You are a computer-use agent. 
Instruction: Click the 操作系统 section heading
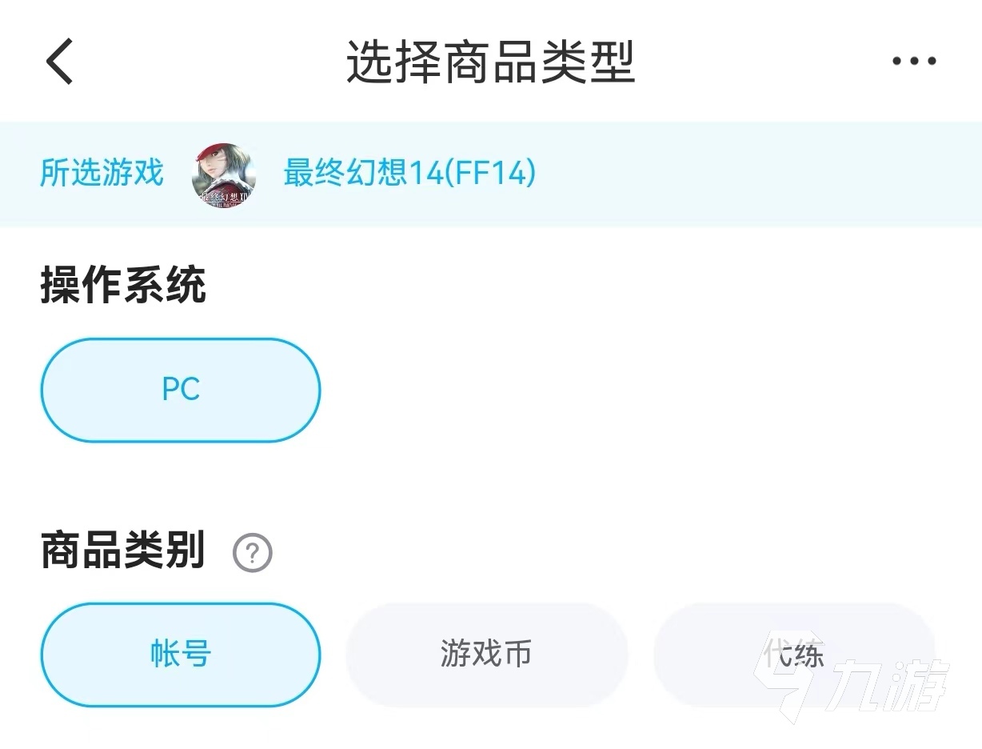click(123, 286)
